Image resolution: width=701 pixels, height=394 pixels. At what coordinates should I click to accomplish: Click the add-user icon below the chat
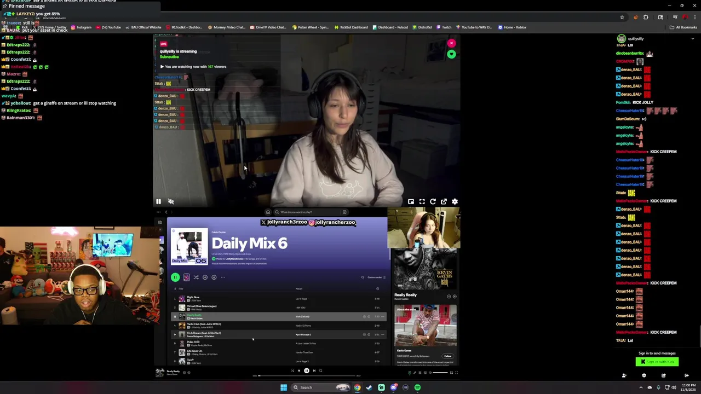click(624, 375)
